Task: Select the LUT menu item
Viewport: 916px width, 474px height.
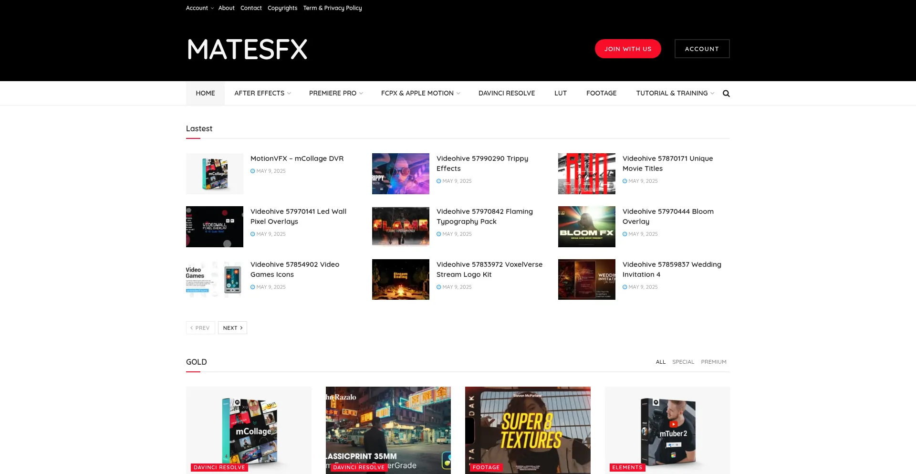Action: tap(560, 94)
